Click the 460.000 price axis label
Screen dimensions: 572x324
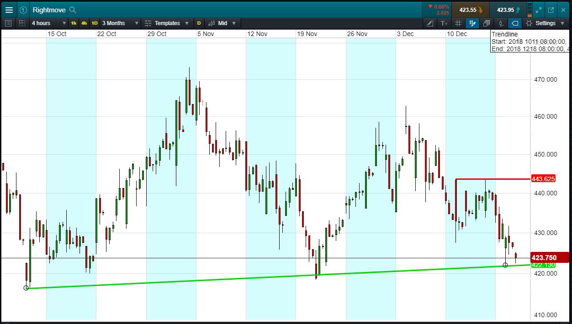pos(545,116)
